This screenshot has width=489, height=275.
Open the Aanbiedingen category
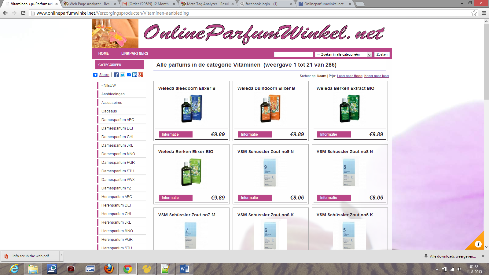pyautogui.click(x=113, y=94)
